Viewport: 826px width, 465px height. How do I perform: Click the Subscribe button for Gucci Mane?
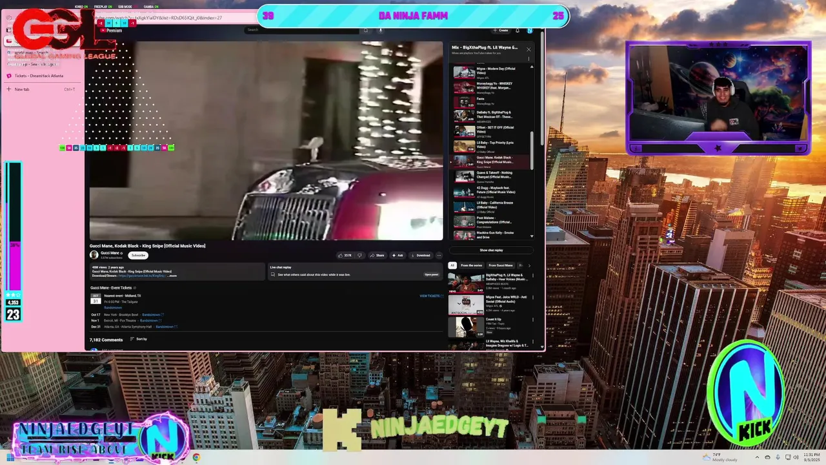[x=139, y=255]
